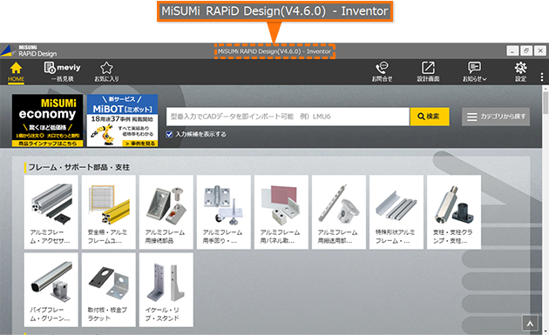Open 設計画面 design screen icon
Viewport: 549px width, 335px height.
tap(428, 72)
